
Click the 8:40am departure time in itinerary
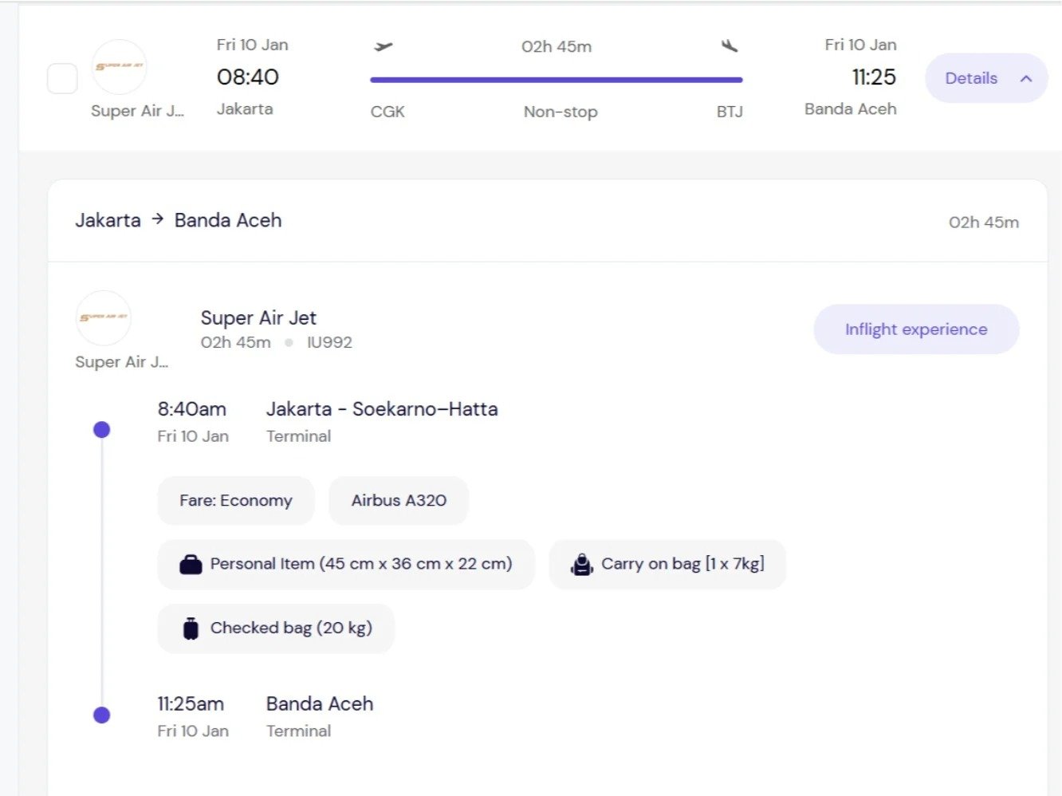click(192, 409)
